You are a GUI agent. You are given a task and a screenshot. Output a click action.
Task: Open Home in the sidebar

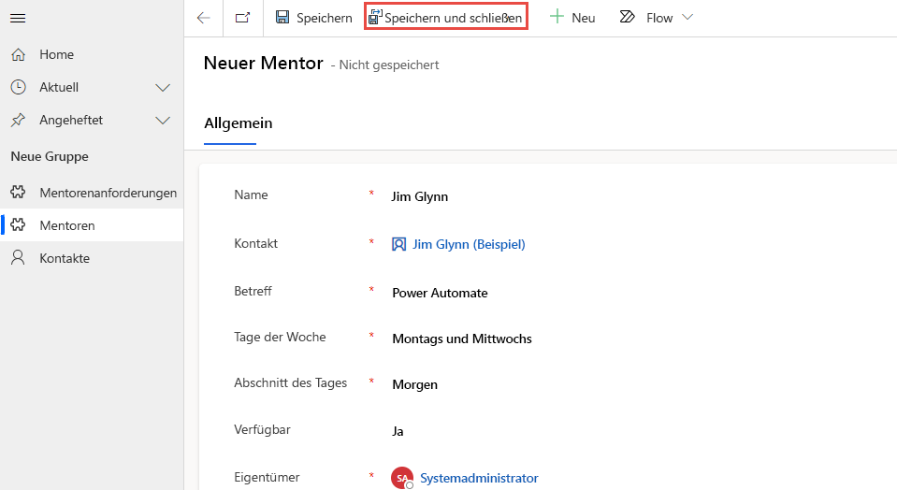point(92,54)
